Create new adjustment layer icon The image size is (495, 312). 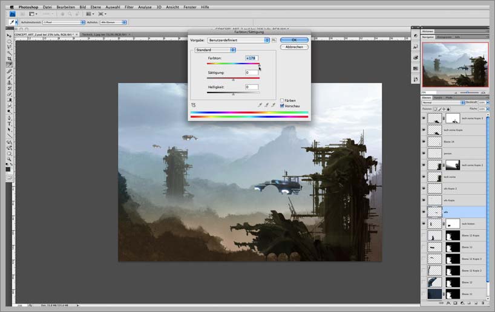tap(462, 303)
